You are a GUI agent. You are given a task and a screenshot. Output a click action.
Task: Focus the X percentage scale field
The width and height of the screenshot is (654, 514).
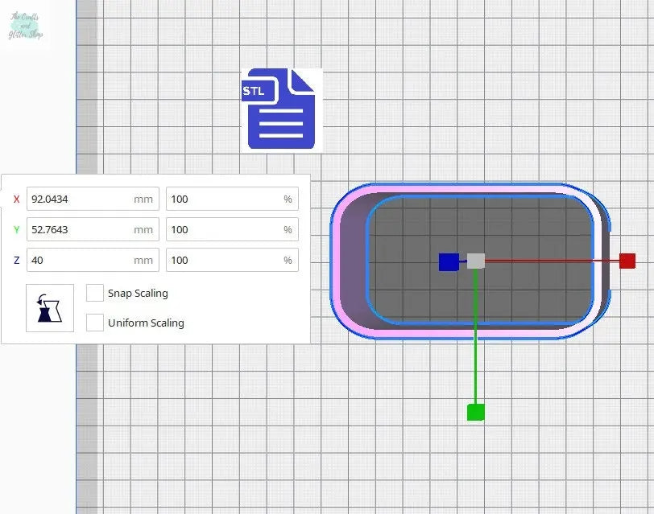[226, 199]
